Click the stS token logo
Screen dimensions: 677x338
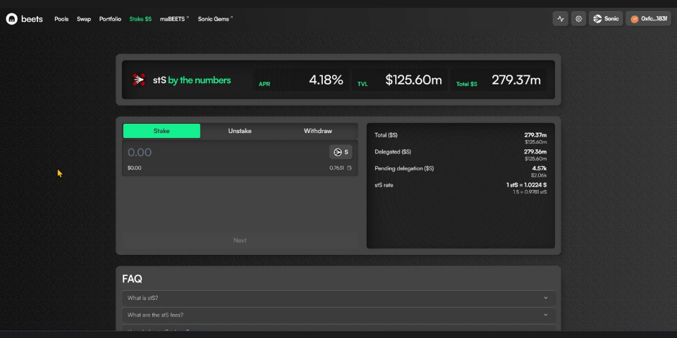point(139,80)
